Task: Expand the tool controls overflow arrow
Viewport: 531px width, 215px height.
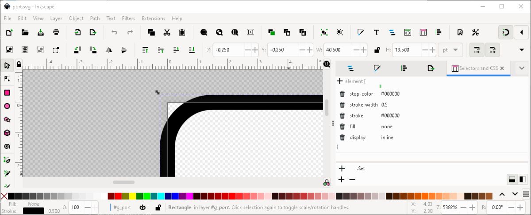Action: [x=522, y=50]
